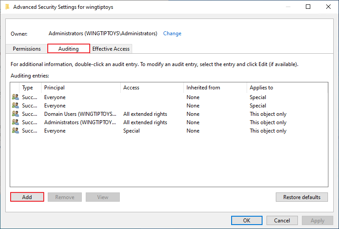Click the folder icon in the title bar
The width and height of the screenshot is (339, 229).
[8, 7]
